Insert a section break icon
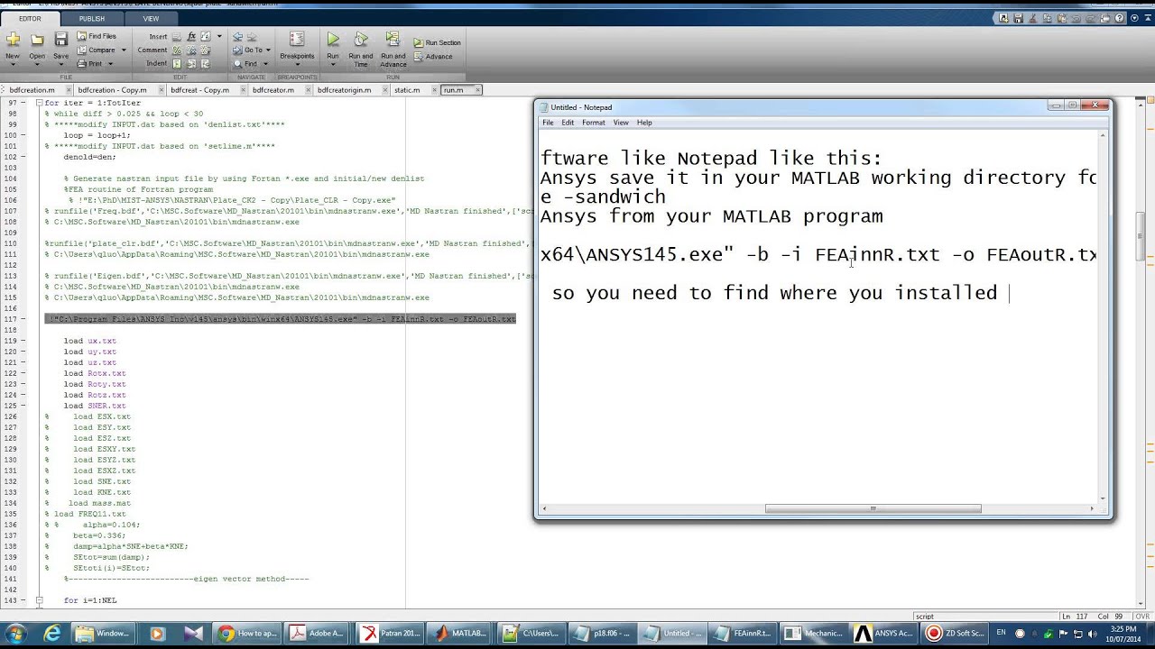 pyautogui.click(x=177, y=36)
